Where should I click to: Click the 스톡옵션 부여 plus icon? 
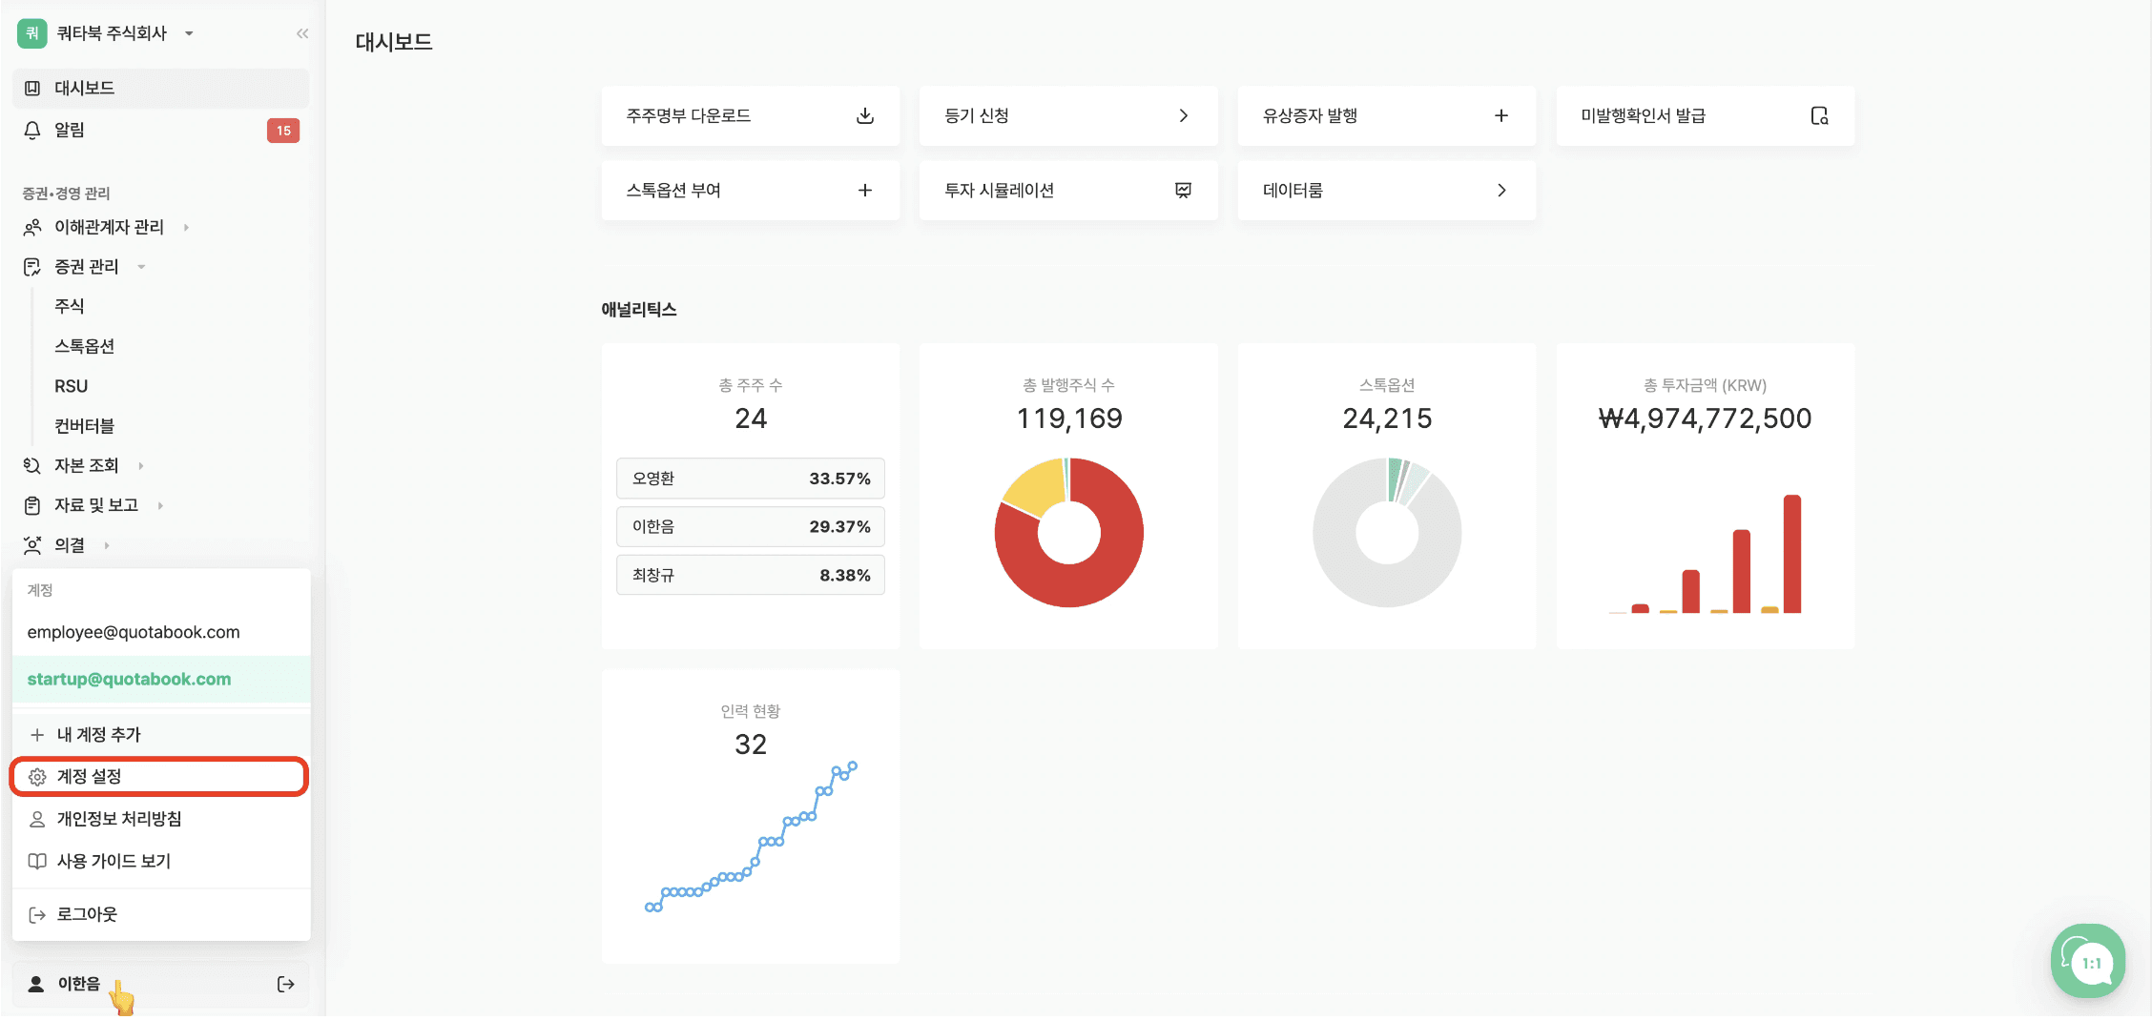click(865, 190)
